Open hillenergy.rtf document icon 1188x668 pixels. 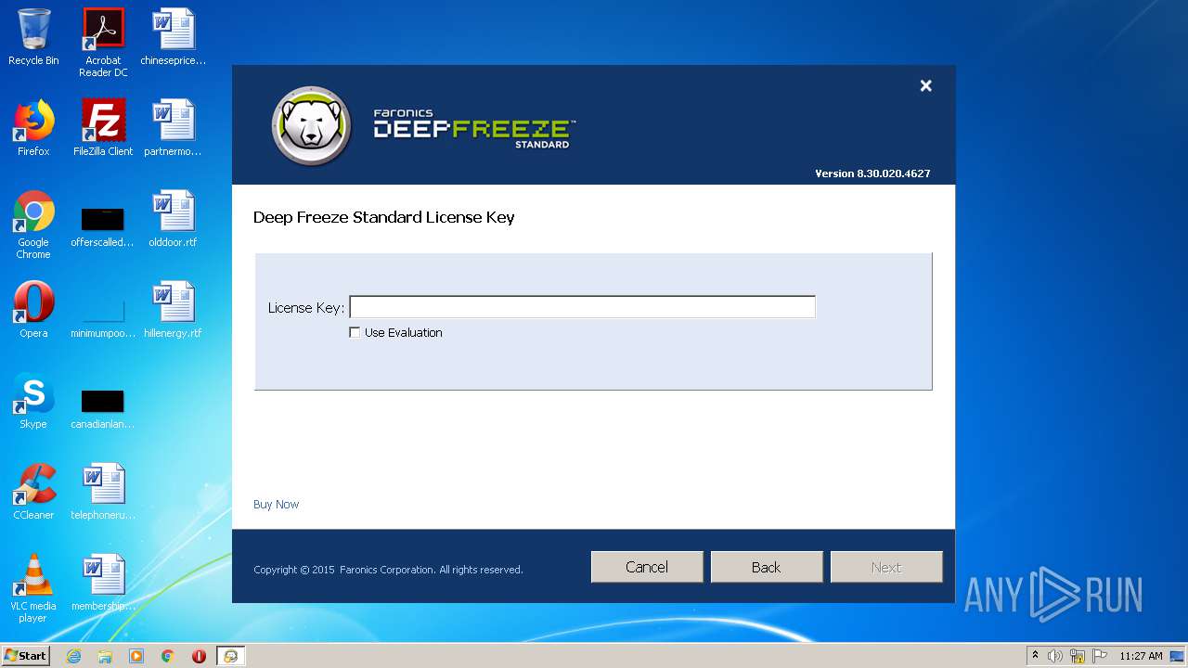pyautogui.click(x=173, y=310)
